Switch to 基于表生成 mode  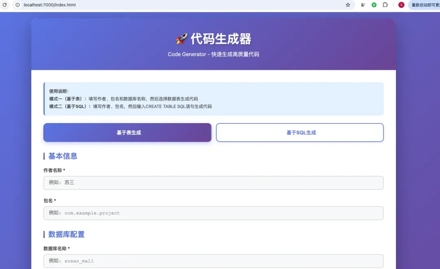127,132
